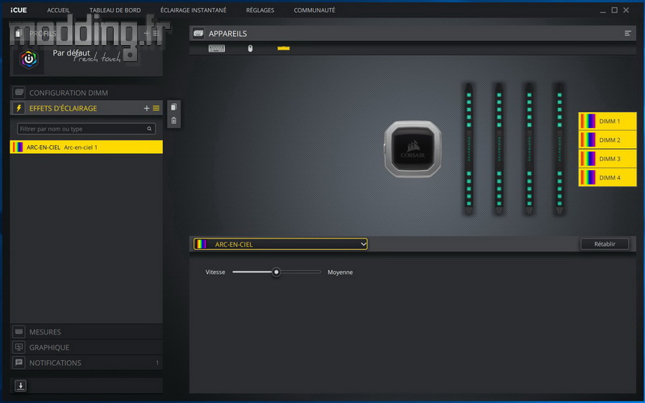
Task: Select the yellow RAM device icon
Action: pos(284,48)
